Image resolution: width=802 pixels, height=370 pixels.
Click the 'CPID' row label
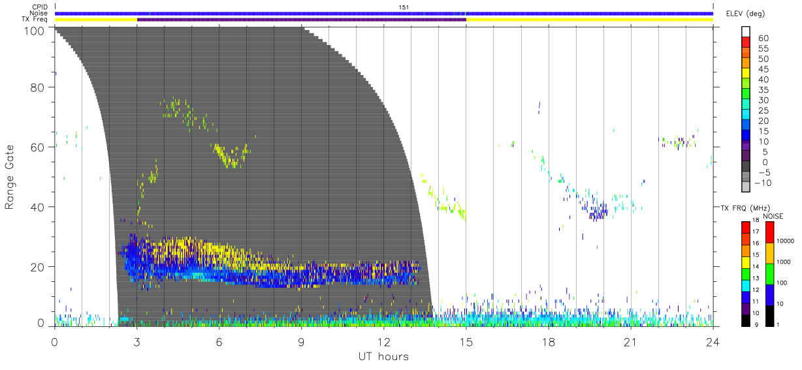(x=40, y=7)
